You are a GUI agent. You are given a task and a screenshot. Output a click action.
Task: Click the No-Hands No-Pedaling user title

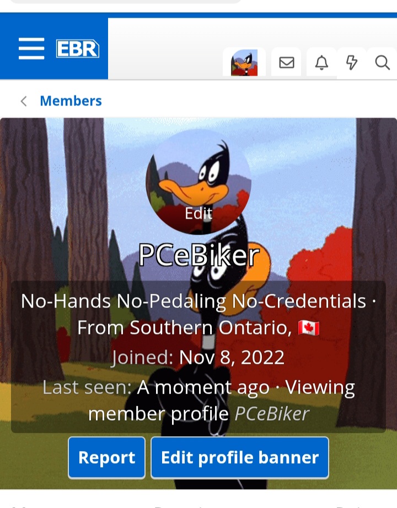pos(193,301)
